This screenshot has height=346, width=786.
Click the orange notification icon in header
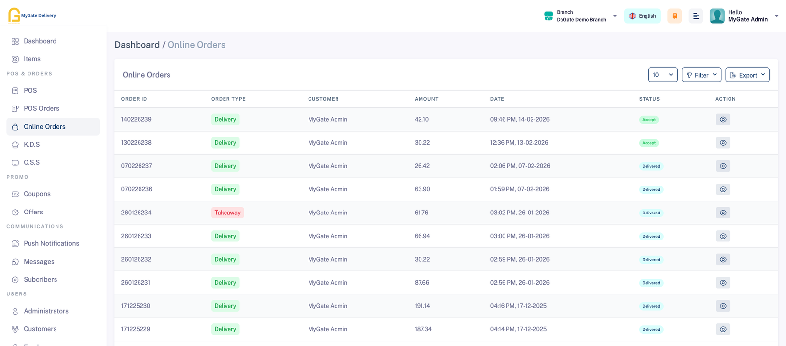(x=674, y=16)
